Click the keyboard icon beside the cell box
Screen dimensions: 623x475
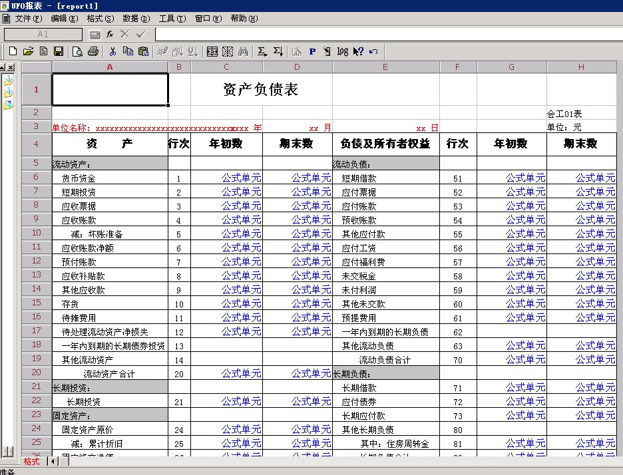(95, 35)
